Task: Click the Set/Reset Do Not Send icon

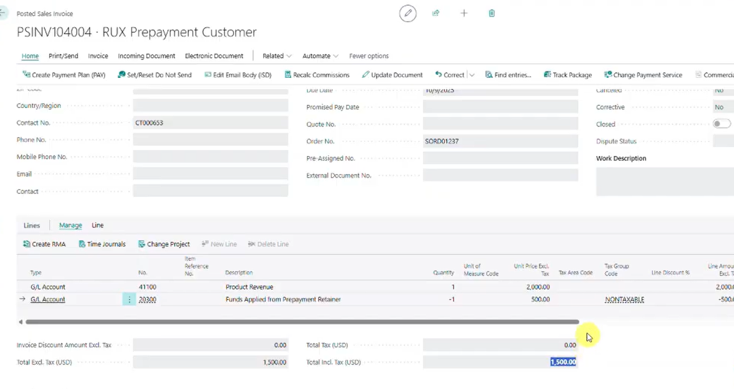Action: [121, 75]
